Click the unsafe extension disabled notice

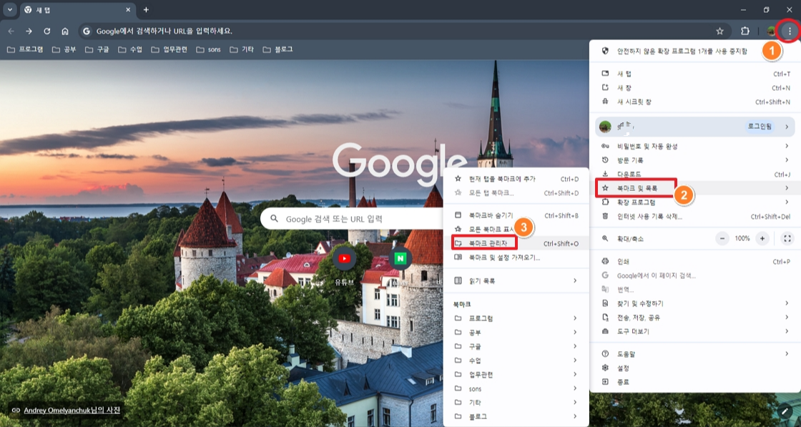click(695, 51)
